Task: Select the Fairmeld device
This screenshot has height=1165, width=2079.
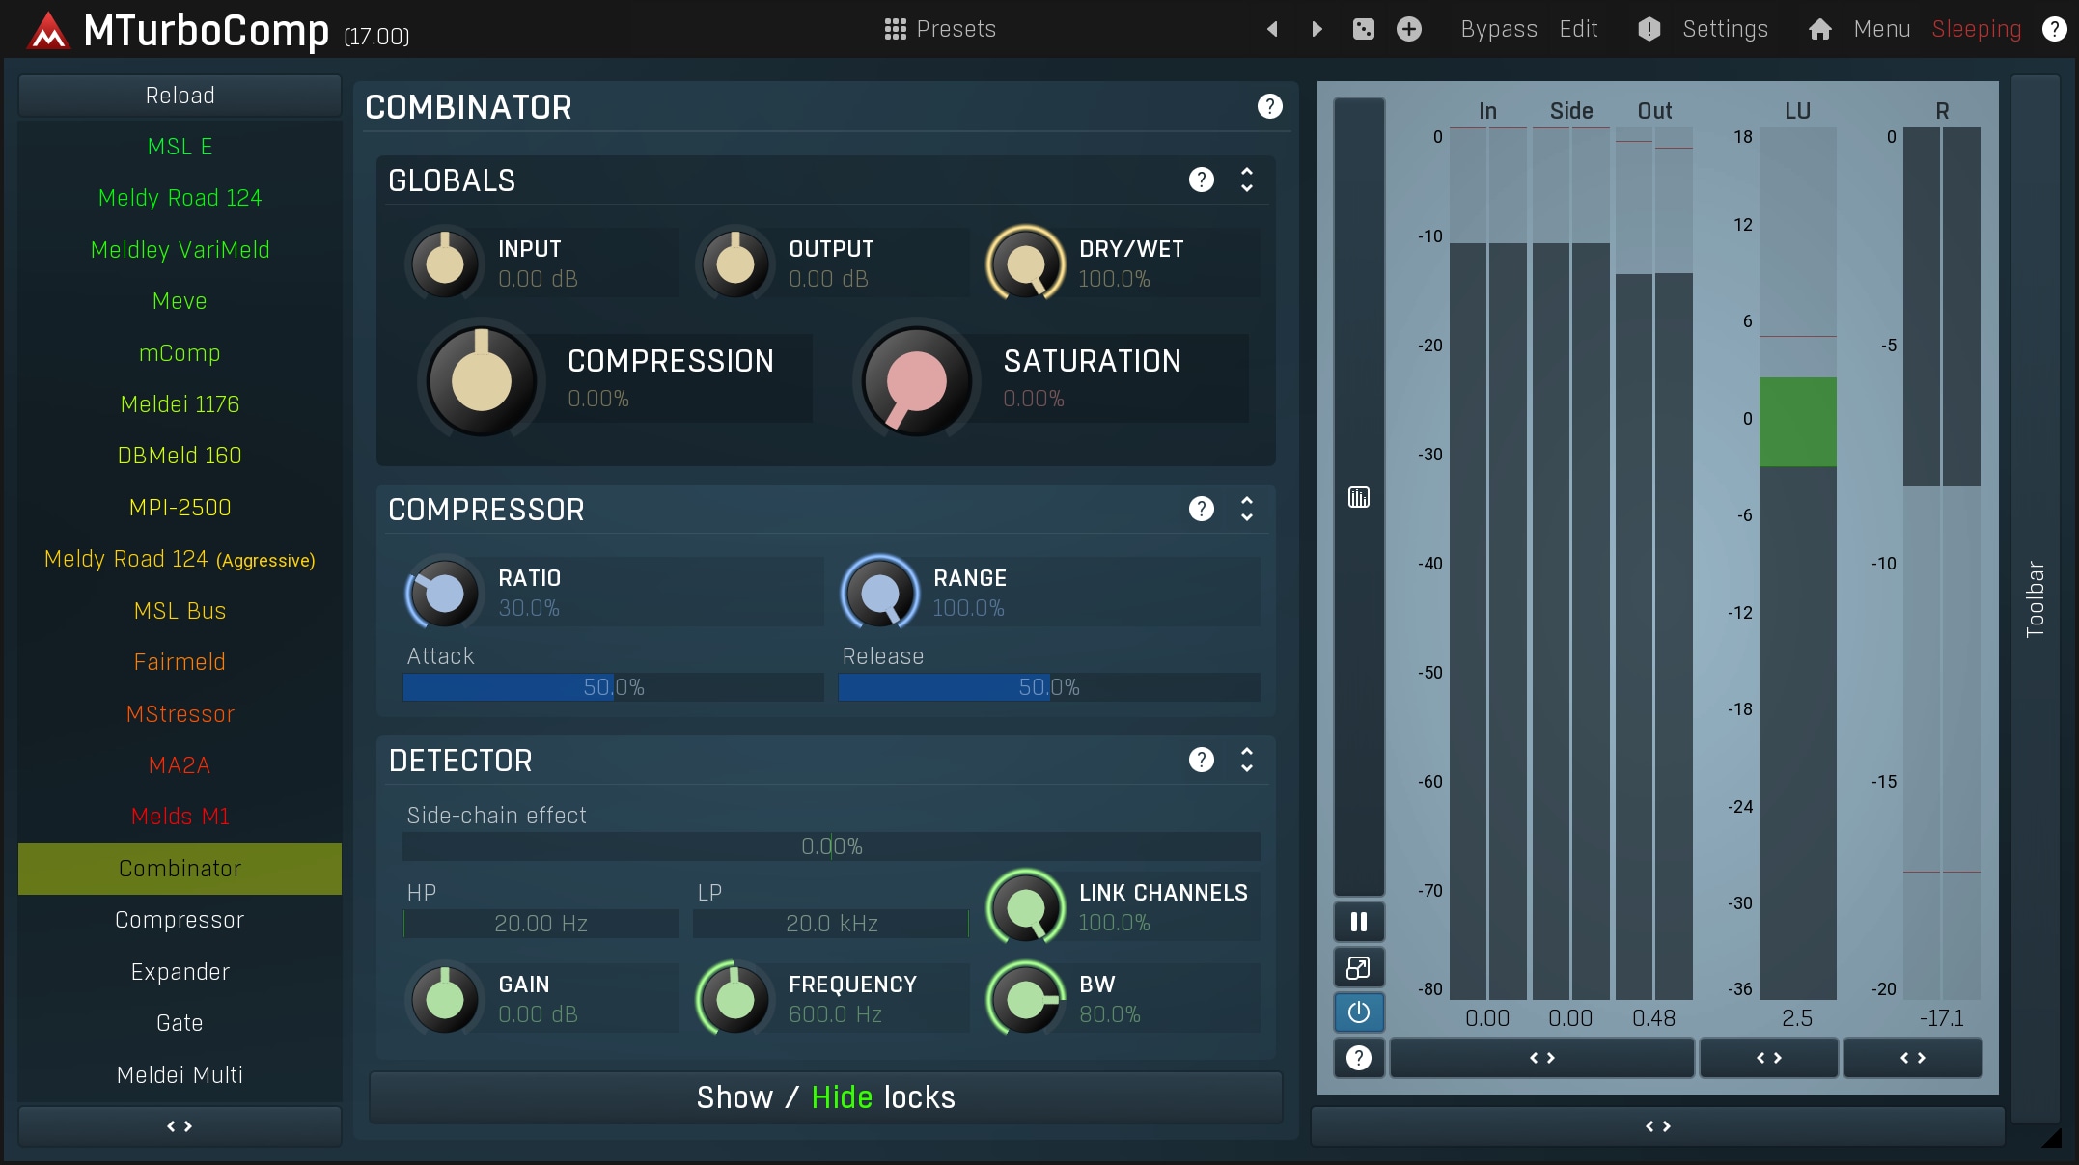Action: coord(180,662)
